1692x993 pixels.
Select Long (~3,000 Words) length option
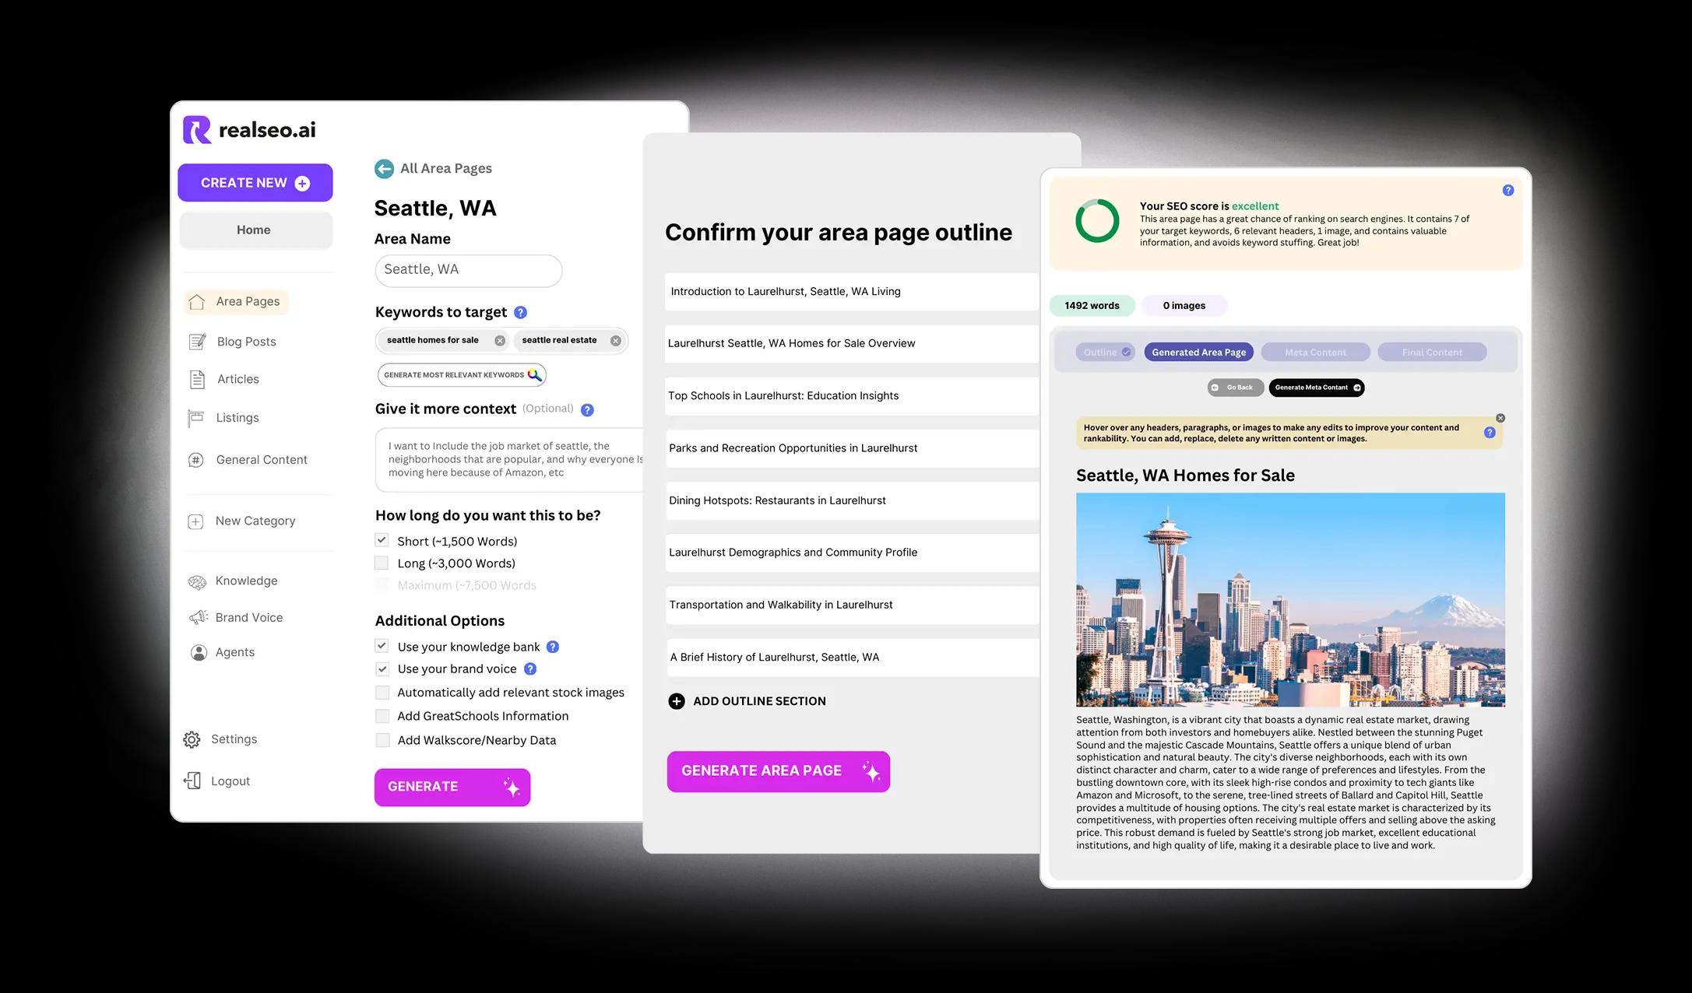click(381, 562)
